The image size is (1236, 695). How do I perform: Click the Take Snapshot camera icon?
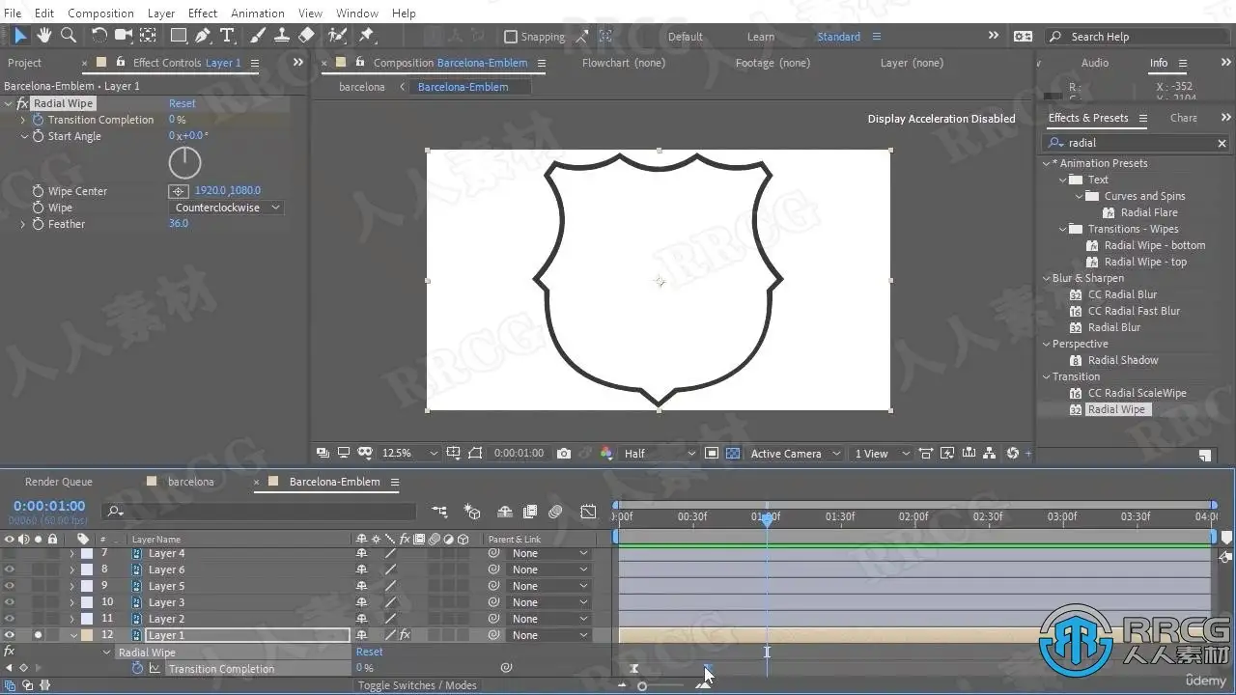point(564,454)
